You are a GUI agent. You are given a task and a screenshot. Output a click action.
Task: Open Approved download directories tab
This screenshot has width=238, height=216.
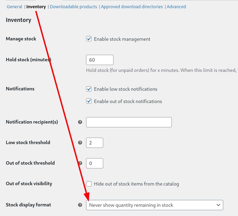click(x=132, y=7)
